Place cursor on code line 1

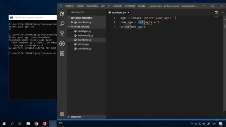(148, 18)
